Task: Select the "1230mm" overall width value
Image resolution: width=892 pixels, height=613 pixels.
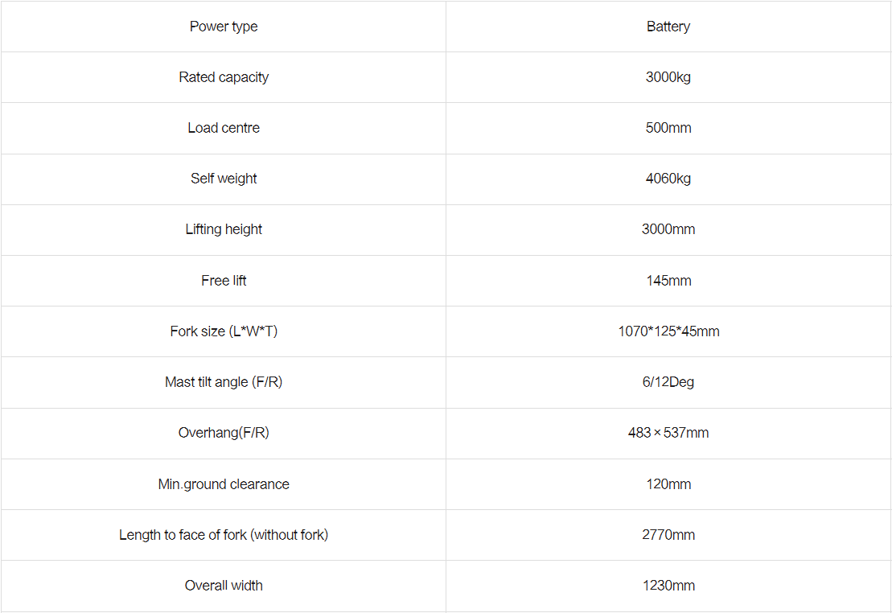Action: 668,586
